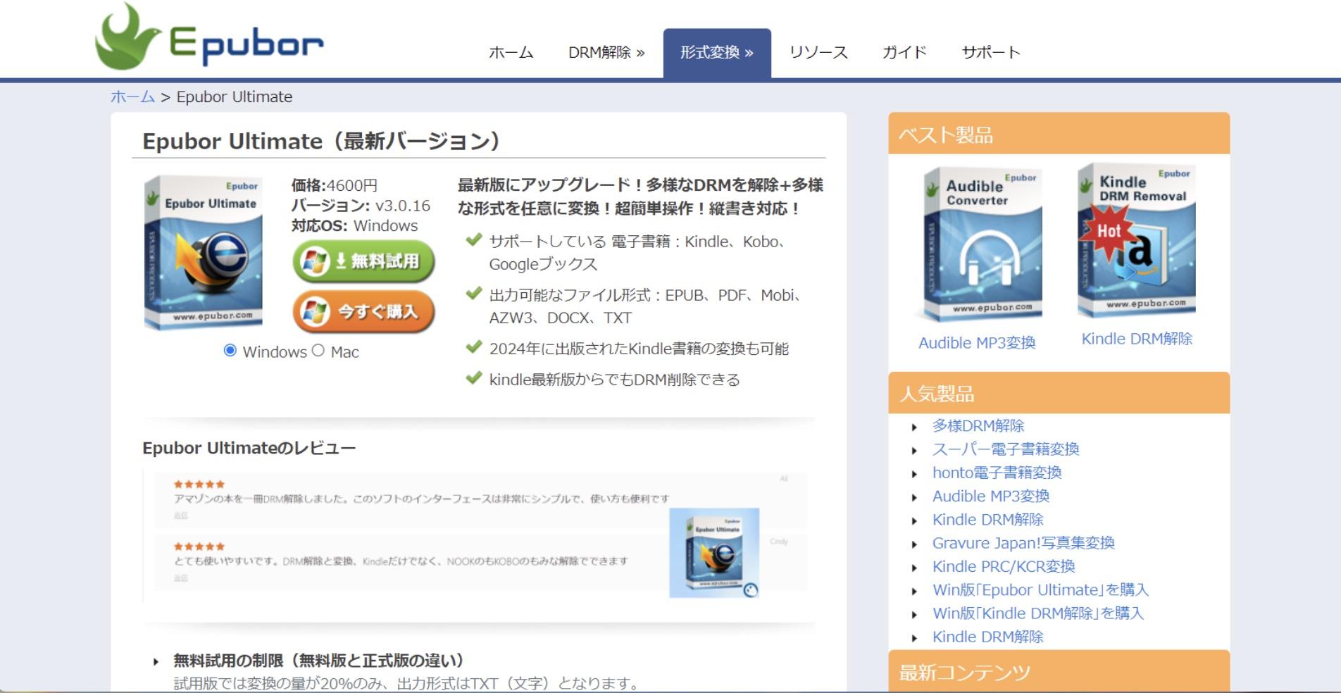
Task: Click the review section product box image
Action: (x=714, y=553)
